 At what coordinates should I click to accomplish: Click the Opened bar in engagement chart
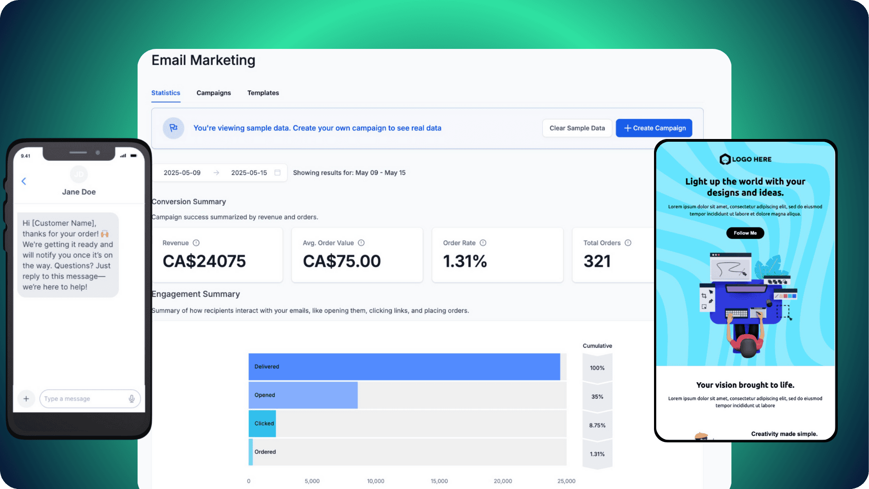tap(303, 395)
